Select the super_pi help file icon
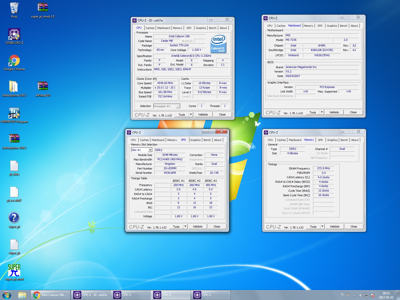400x300 pixels. [14, 220]
